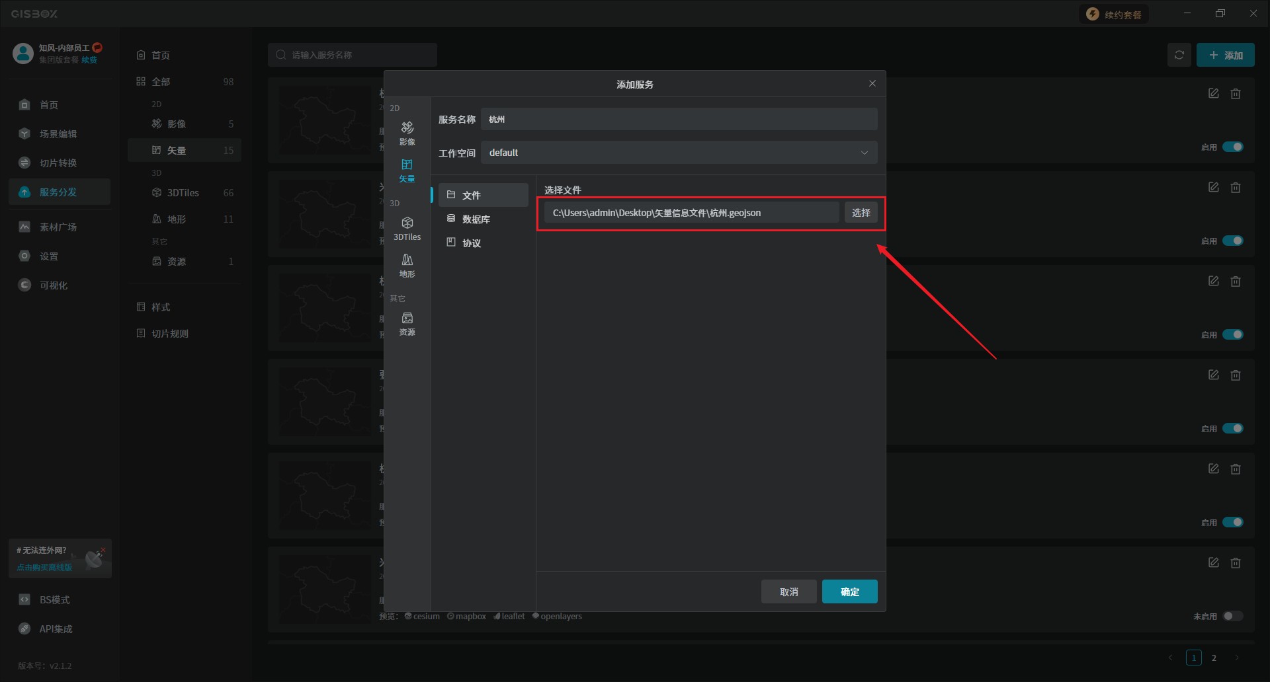This screenshot has height=682, width=1270.
Task: Go to next page using right chevron
Action: (x=1236, y=658)
